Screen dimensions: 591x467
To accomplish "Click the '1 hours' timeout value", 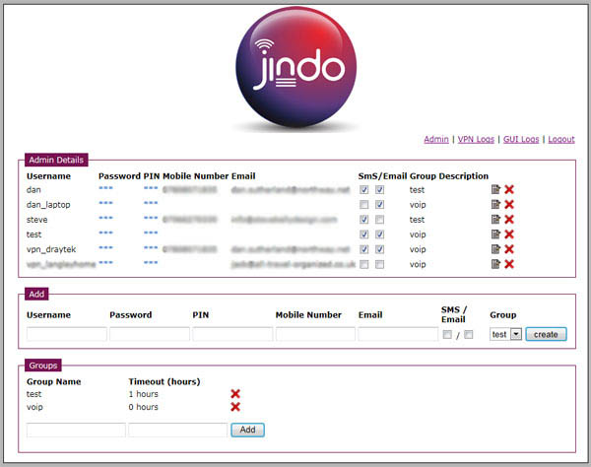I will [x=143, y=394].
